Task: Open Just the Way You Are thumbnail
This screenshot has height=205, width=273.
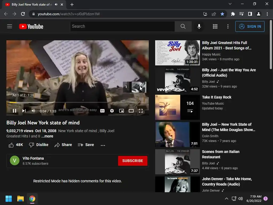Action: pos(177,80)
